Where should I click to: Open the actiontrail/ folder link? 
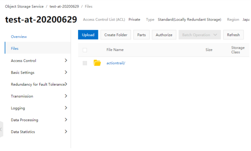click(x=116, y=63)
